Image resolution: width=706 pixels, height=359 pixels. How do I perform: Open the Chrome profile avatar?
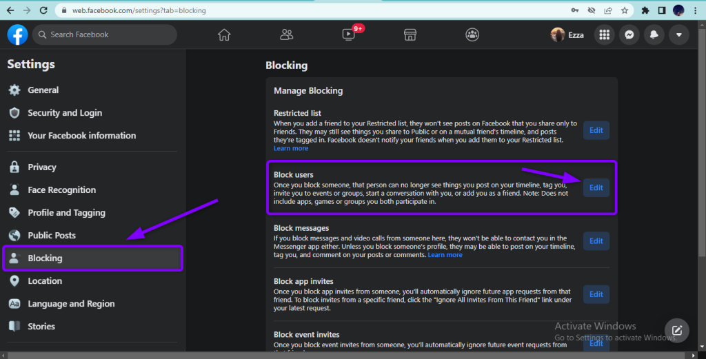pos(678,10)
